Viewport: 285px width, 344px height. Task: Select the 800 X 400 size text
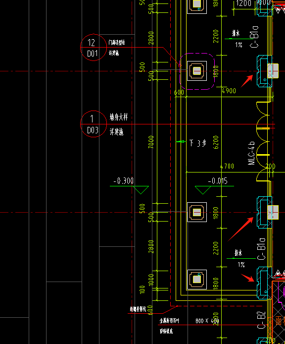[x=207, y=321]
